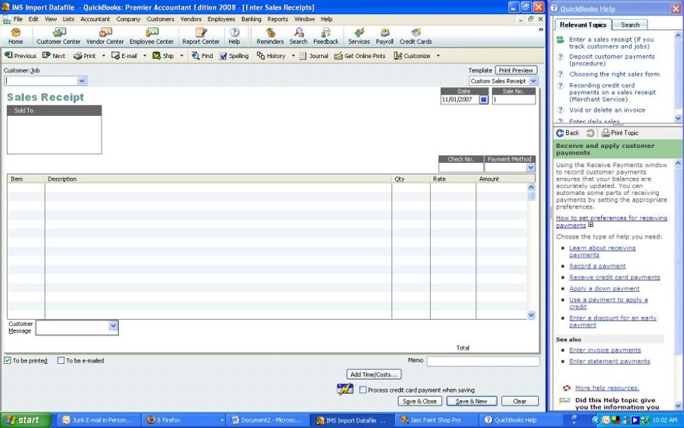Click the Search toolbar icon
The height and width of the screenshot is (428, 684).
(x=299, y=36)
